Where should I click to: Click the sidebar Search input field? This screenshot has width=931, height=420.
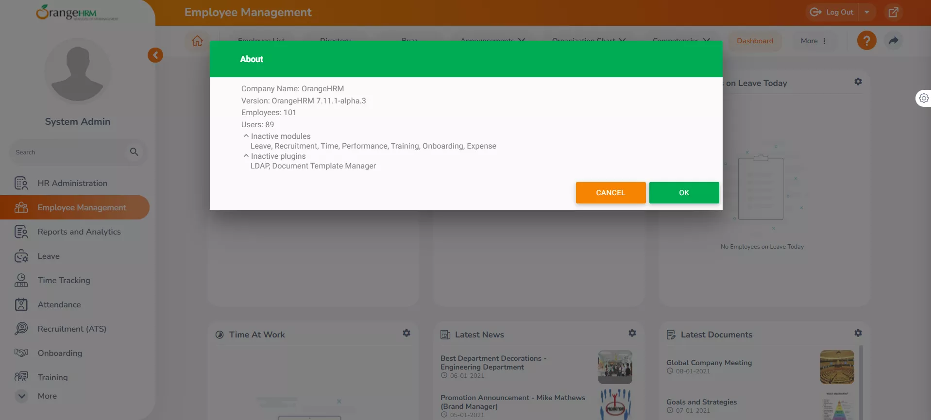tap(68, 152)
